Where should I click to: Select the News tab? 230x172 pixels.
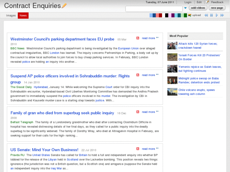tap(23, 15)
